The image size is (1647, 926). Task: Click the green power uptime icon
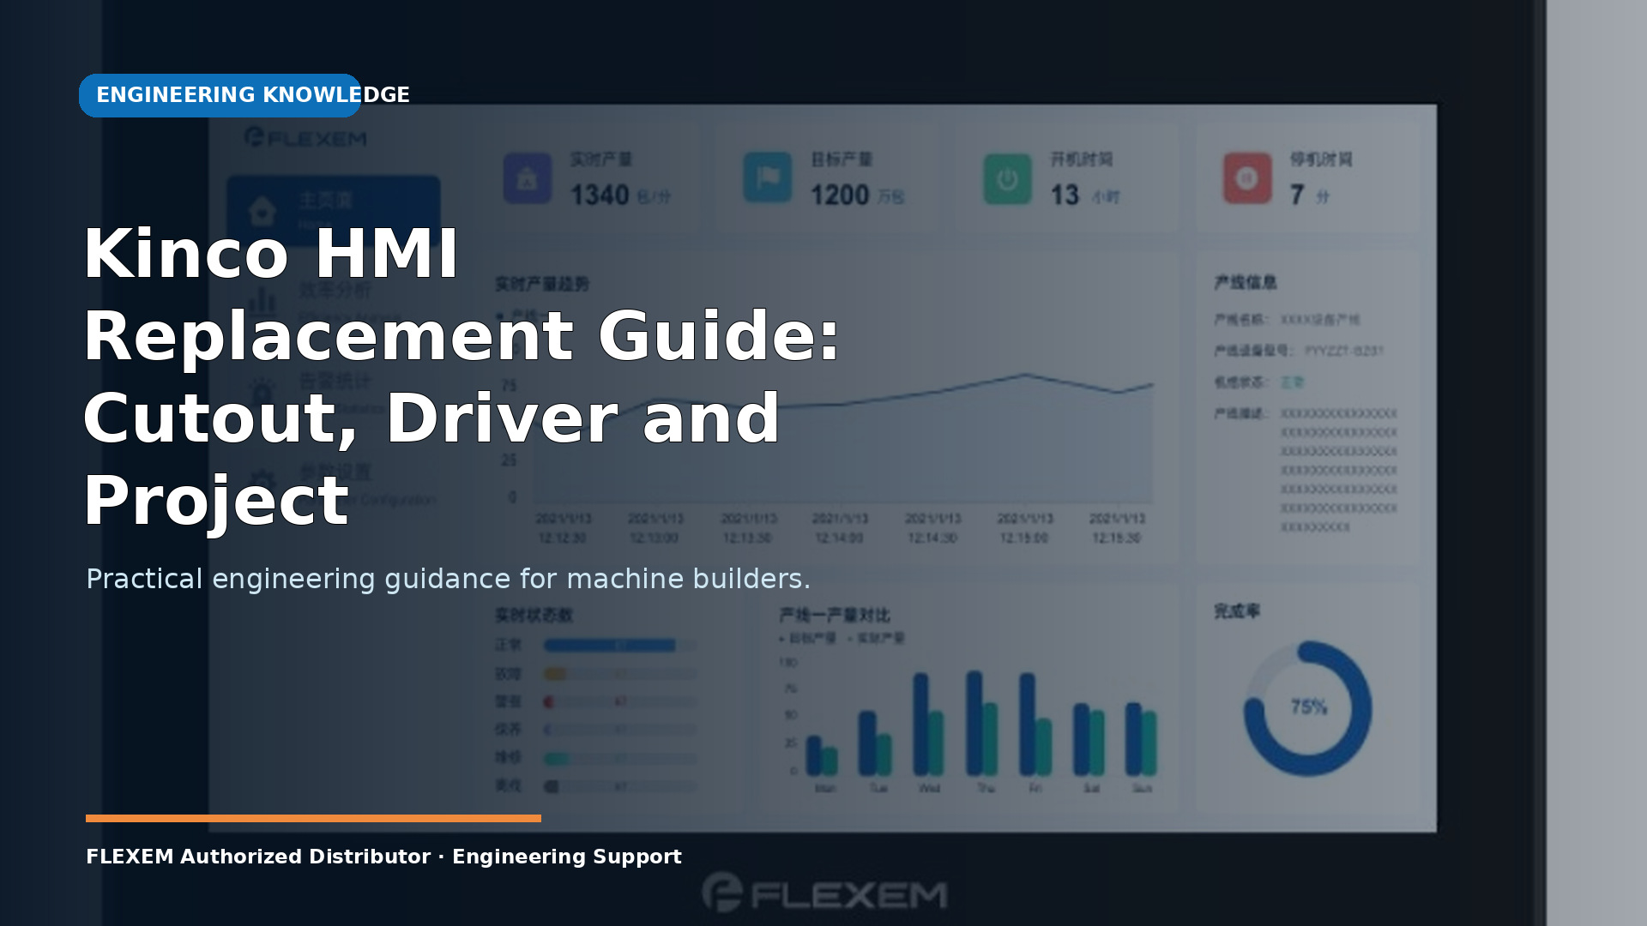[x=1008, y=178]
